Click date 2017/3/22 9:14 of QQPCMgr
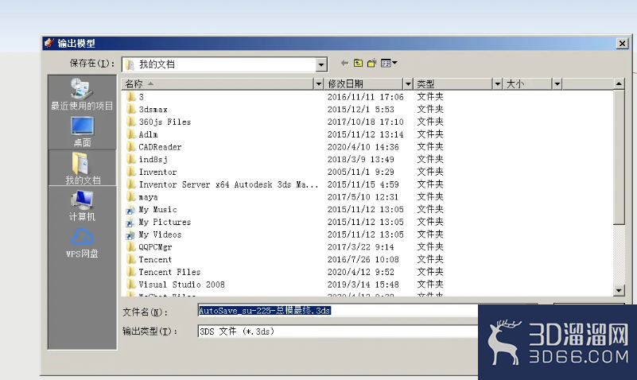The image size is (637, 380). click(361, 247)
